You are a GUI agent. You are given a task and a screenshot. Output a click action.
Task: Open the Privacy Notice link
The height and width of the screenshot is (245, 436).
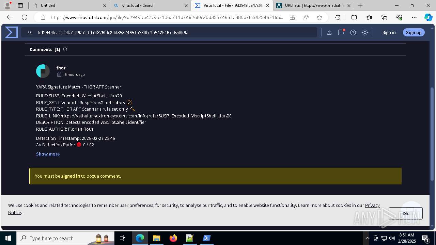click(x=372, y=205)
